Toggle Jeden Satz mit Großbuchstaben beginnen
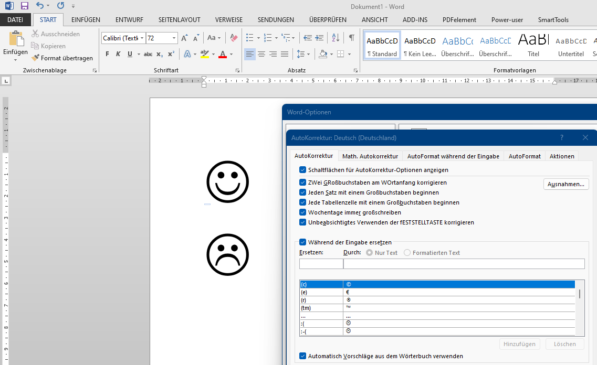The image size is (597, 365). [x=302, y=192]
